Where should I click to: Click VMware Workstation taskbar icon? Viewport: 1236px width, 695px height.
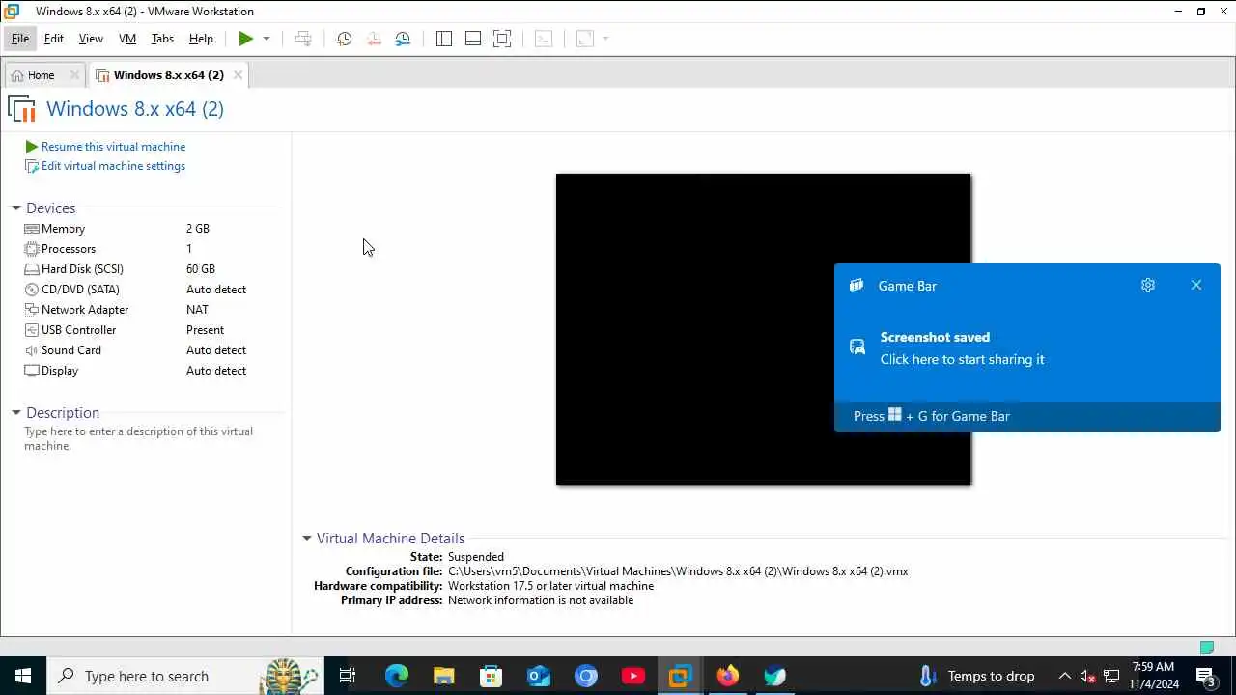tap(681, 676)
